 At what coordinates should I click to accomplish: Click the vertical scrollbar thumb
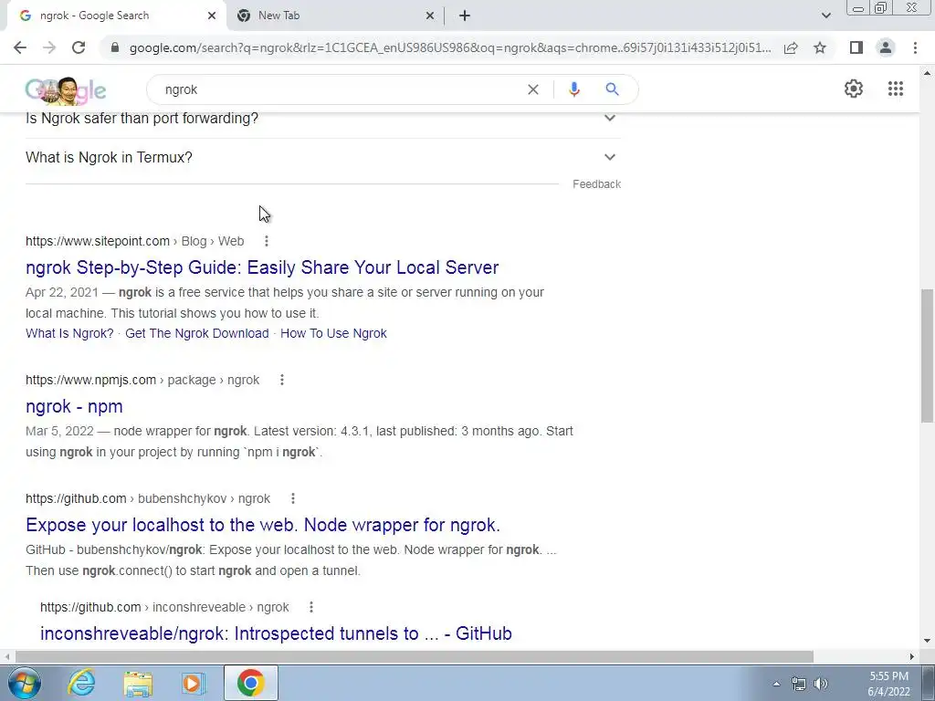click(x=928, y=356)
